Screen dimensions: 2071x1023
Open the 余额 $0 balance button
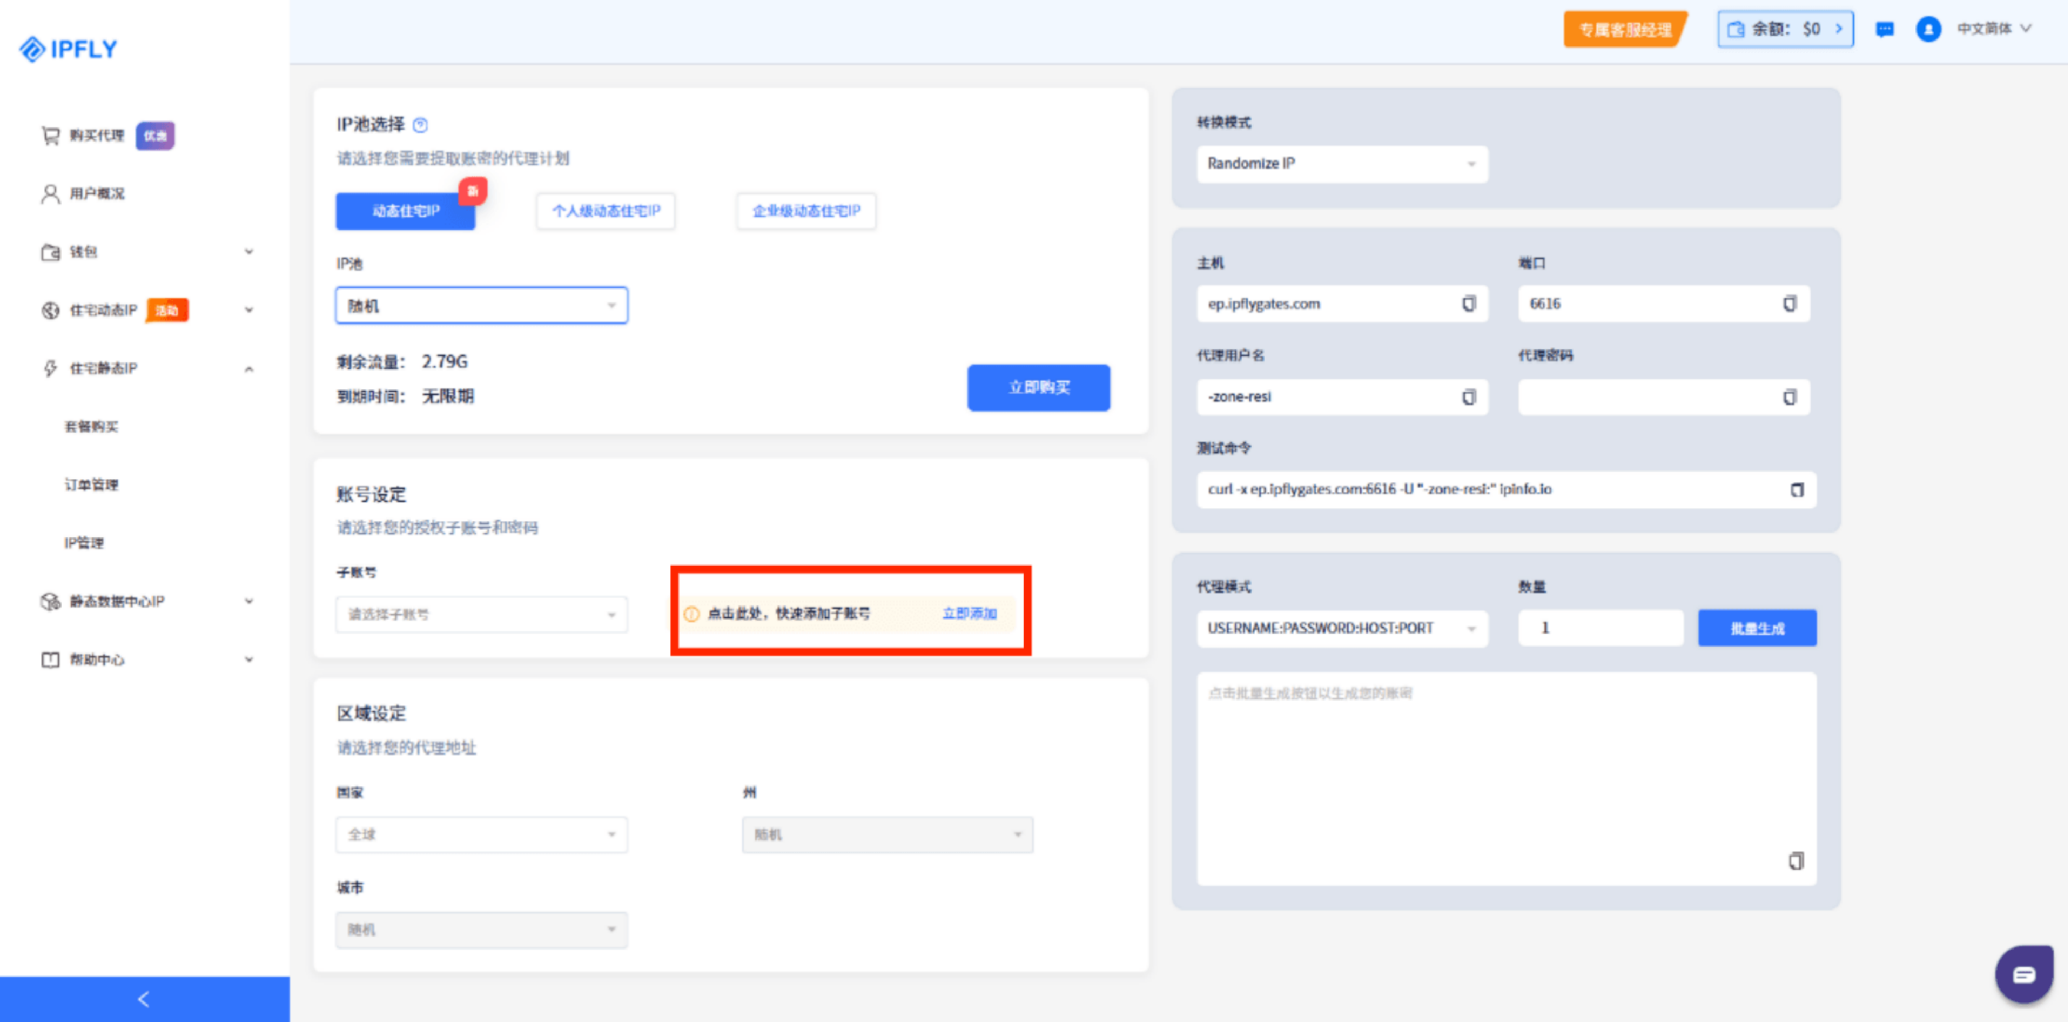coord(1785,30)
